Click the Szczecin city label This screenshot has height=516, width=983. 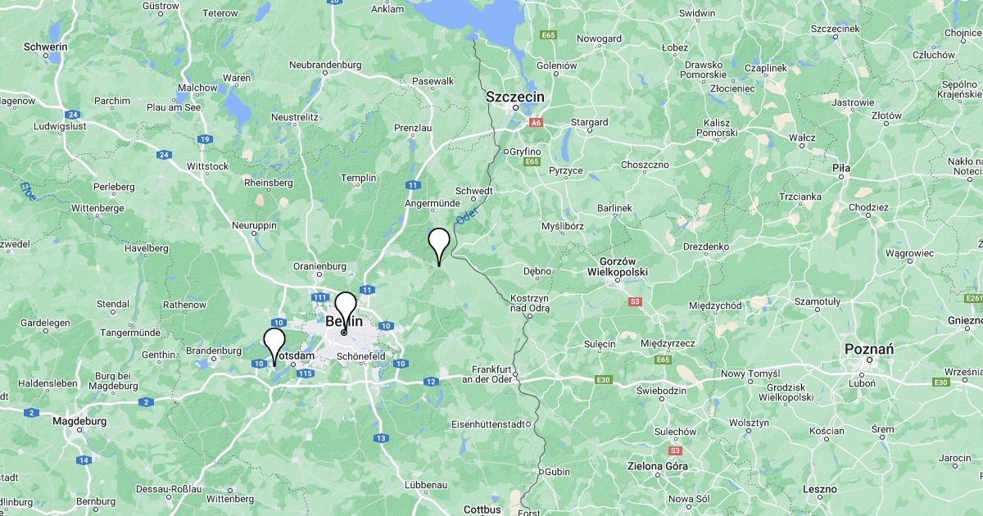click(x=515, y=96)
